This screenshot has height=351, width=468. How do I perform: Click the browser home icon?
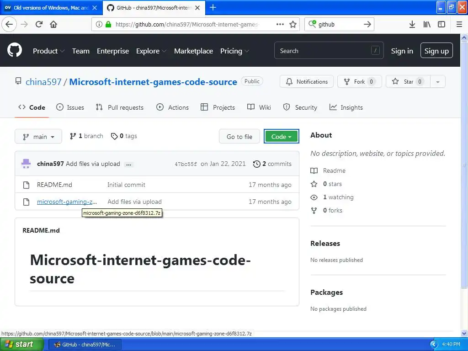click(x=53, y=24)
